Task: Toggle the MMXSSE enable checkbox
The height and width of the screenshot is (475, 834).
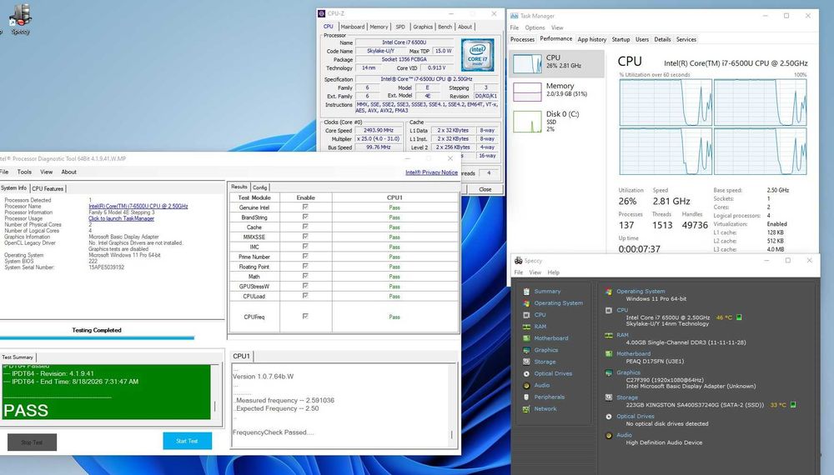Action: pyautogui.click(x=305, y=237)
